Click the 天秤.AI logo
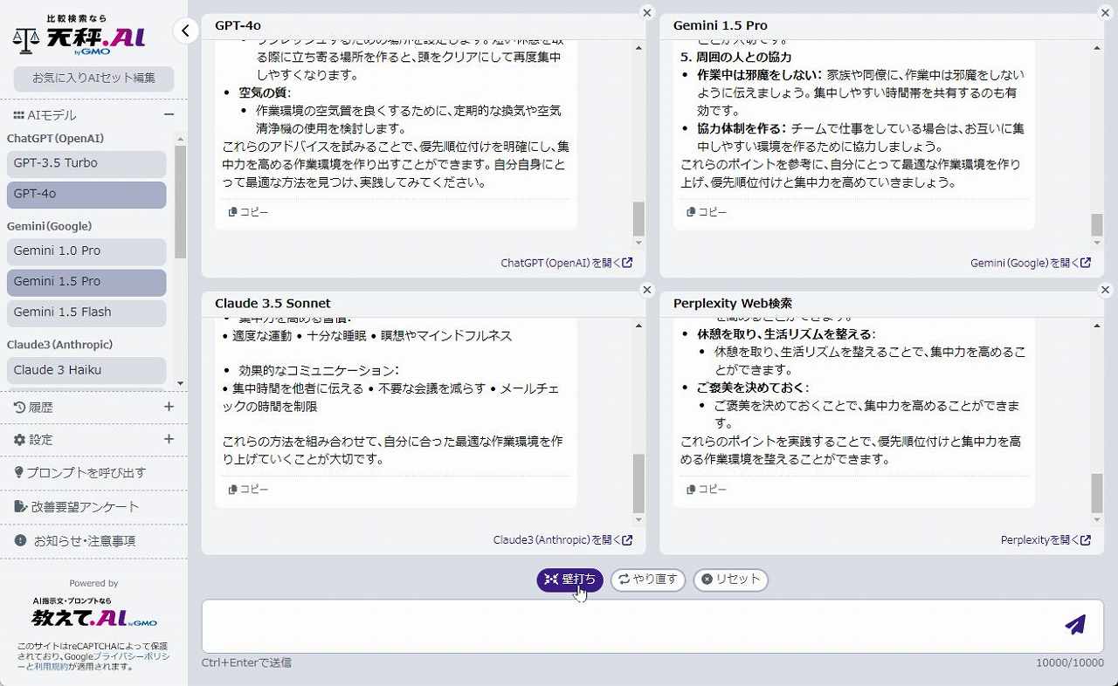 pos(79,39)
